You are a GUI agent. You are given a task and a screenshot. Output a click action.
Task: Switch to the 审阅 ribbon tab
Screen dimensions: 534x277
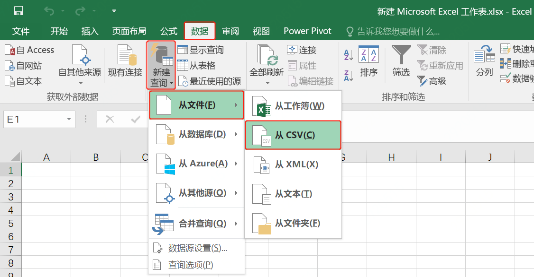tap(230, 31)
